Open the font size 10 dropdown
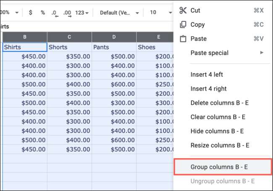The width and height of the screenshot is (273, 191). (x=157, y=13)
